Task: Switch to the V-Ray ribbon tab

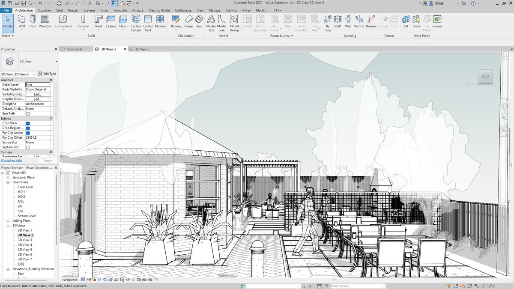Action: coord(246,10)
